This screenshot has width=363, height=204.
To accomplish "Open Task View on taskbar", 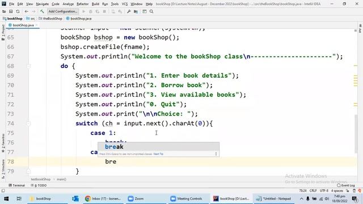I will (19, 199).
